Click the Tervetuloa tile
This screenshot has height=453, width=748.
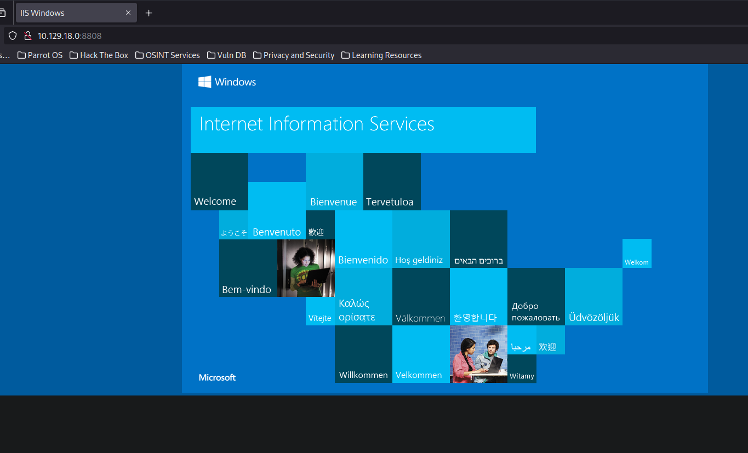click(392, 181)
